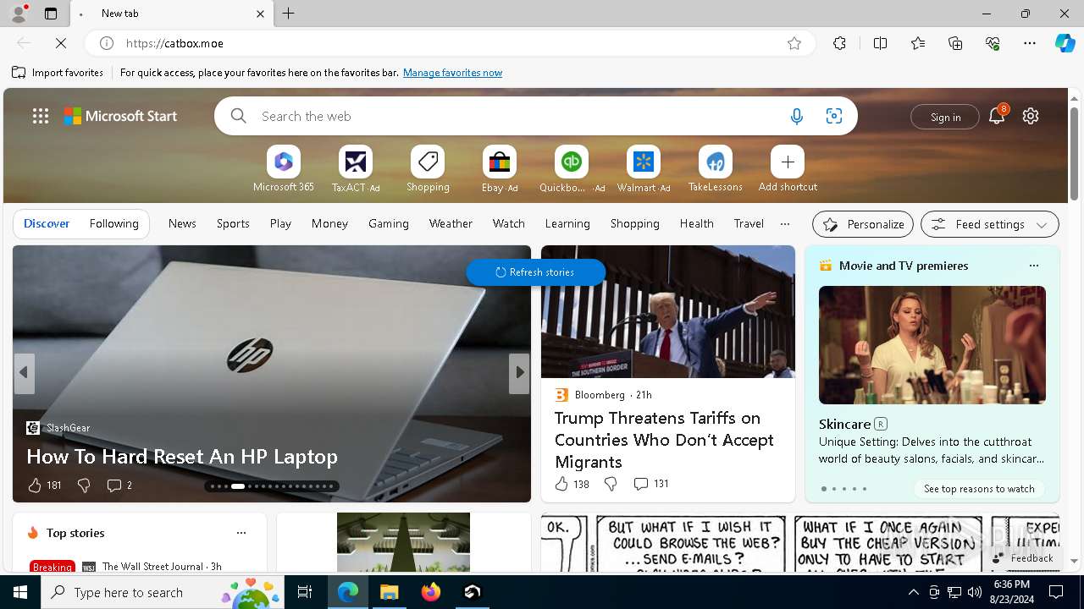1084x609 pixels.
Task: Like the Bloomberg Trump story
Action: [x=572, y=484]
